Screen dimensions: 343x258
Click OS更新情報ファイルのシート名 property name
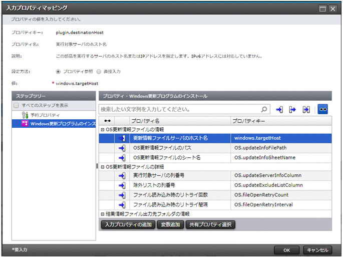(167, 158)
